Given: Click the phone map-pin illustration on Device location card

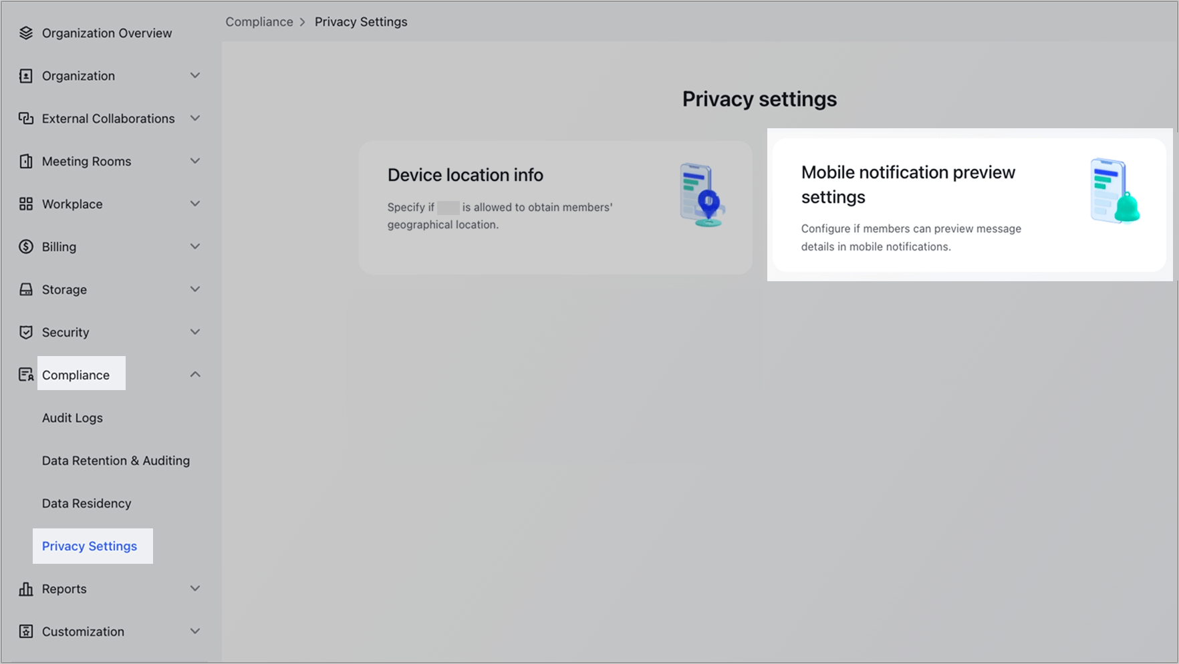Looking at the screenshot, I should click(x=702, y=194).
